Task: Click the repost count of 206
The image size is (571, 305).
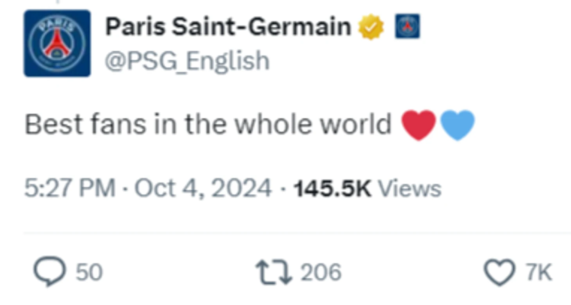Action: [x=321, y=272]
